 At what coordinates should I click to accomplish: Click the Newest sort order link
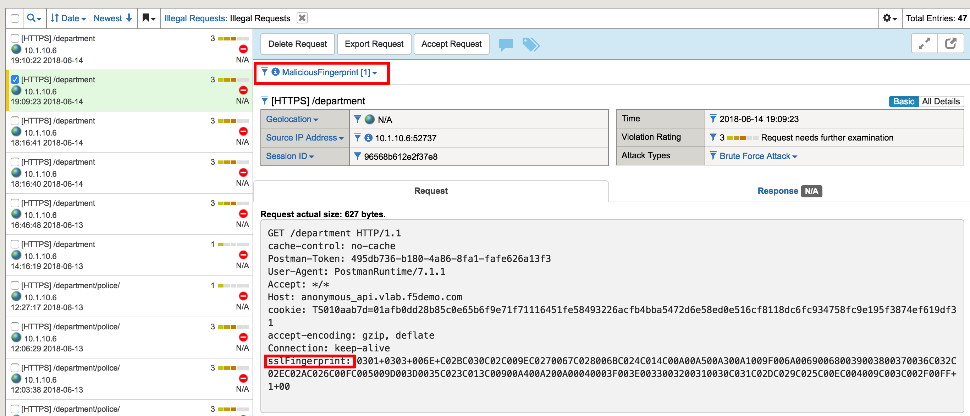(108, 18)
